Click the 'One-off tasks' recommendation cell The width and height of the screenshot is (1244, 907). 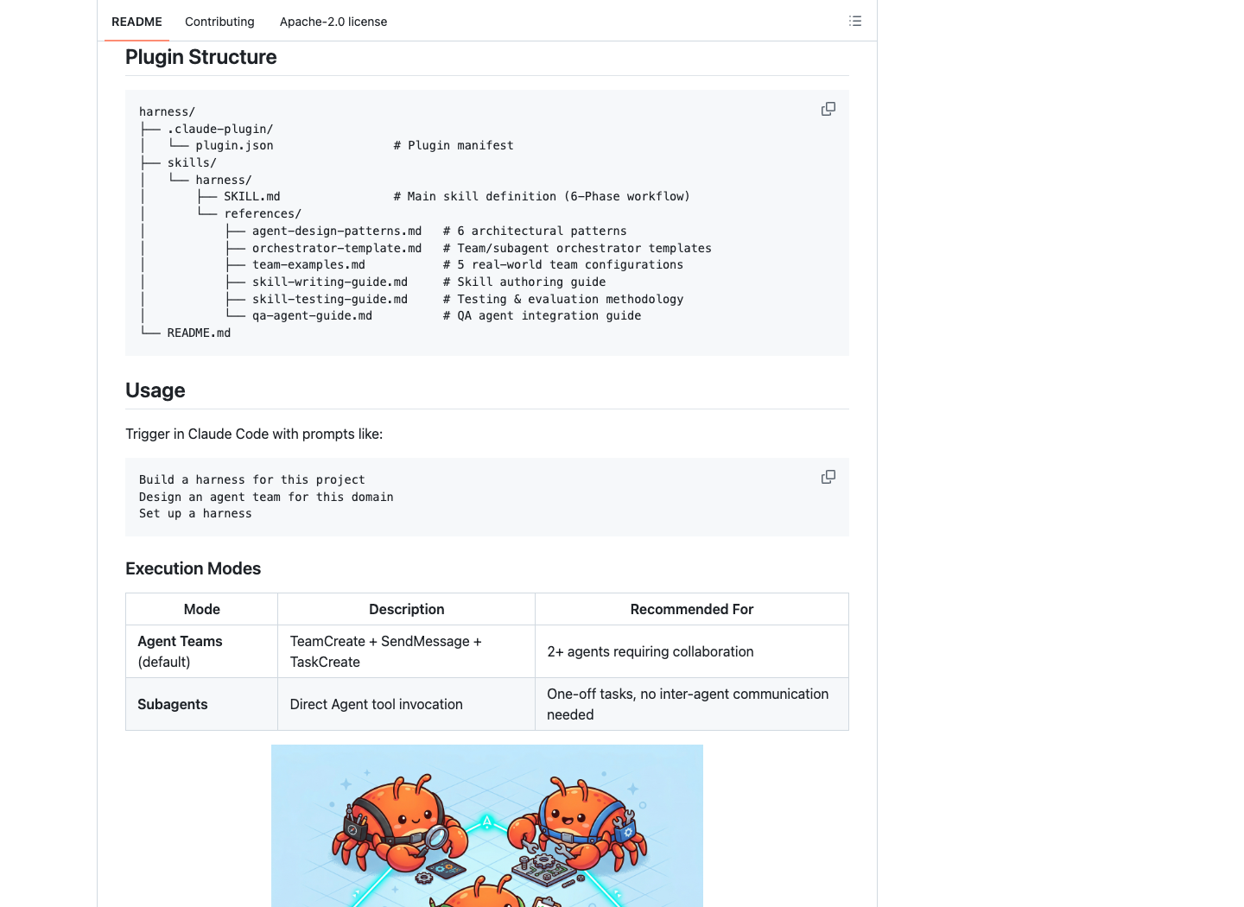pos(692,704)
